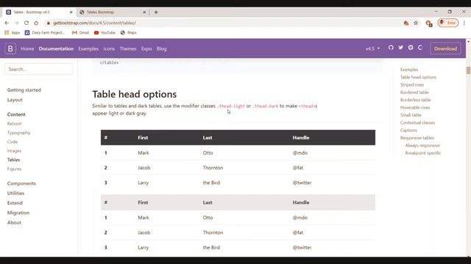Jump to Hoverable rows section
The width and height of the screenshot is (471, 264).
415,108
